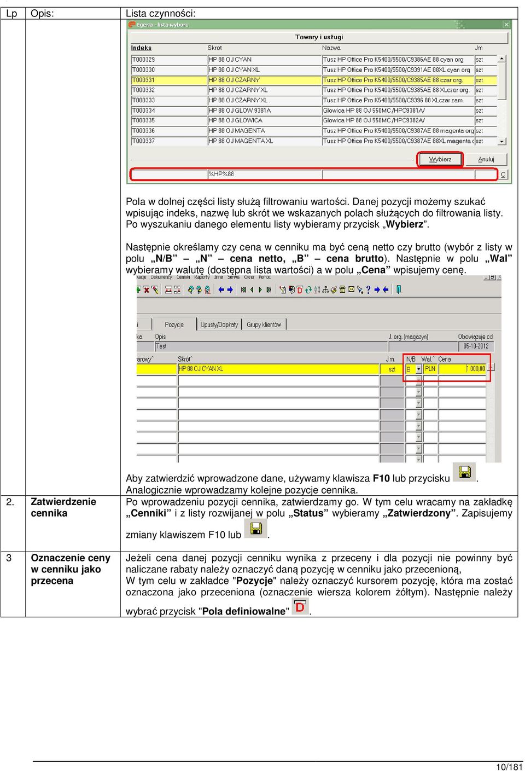The height and width of the screenshot is (771, 525).
Task: Click the 'Towary i usługi' header bar
Action: [319, 37]
